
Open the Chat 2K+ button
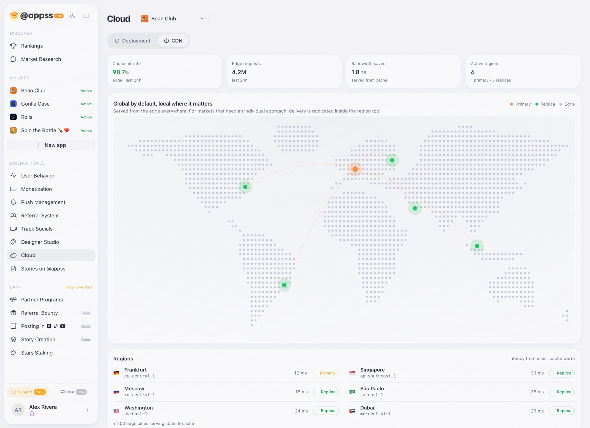(x=73, y=392)
